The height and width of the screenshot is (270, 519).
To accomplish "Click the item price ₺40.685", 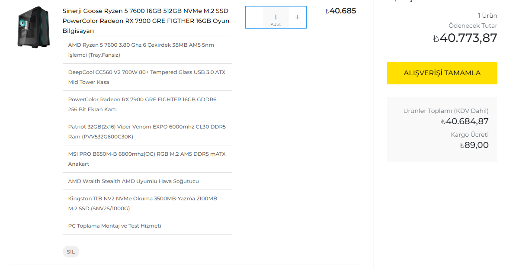I will 340,11.
